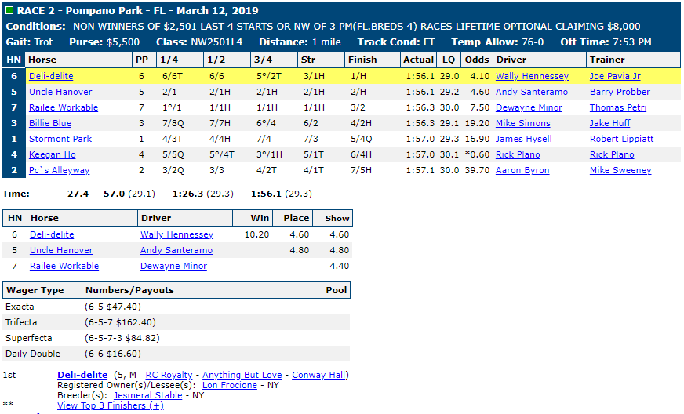684x414 pixels.
Task: Open trainer Barry Probber link
Action: (620, 92)
